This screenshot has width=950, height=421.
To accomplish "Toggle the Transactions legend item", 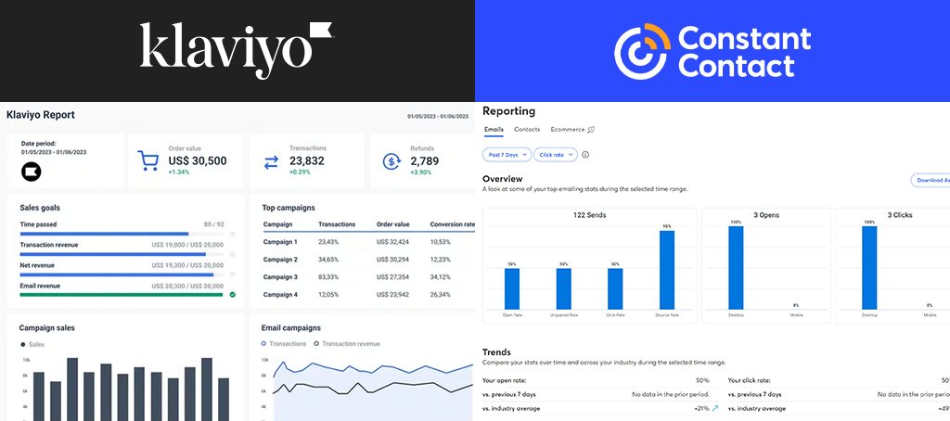I will (x=284, y=343).
